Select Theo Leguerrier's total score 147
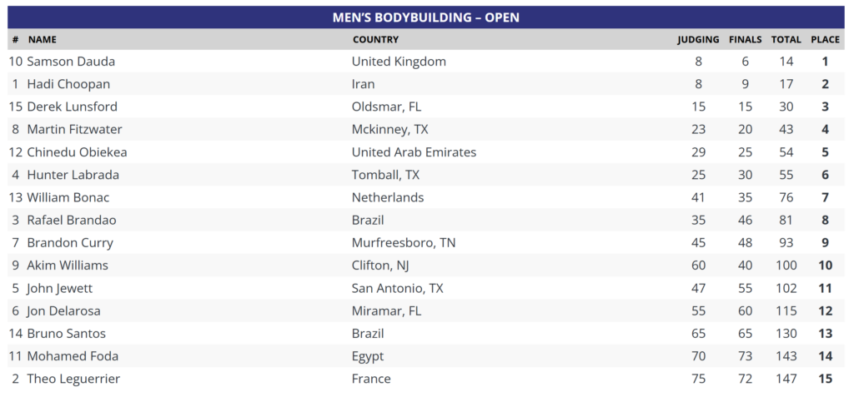The image size is (854, 397). 786,379
